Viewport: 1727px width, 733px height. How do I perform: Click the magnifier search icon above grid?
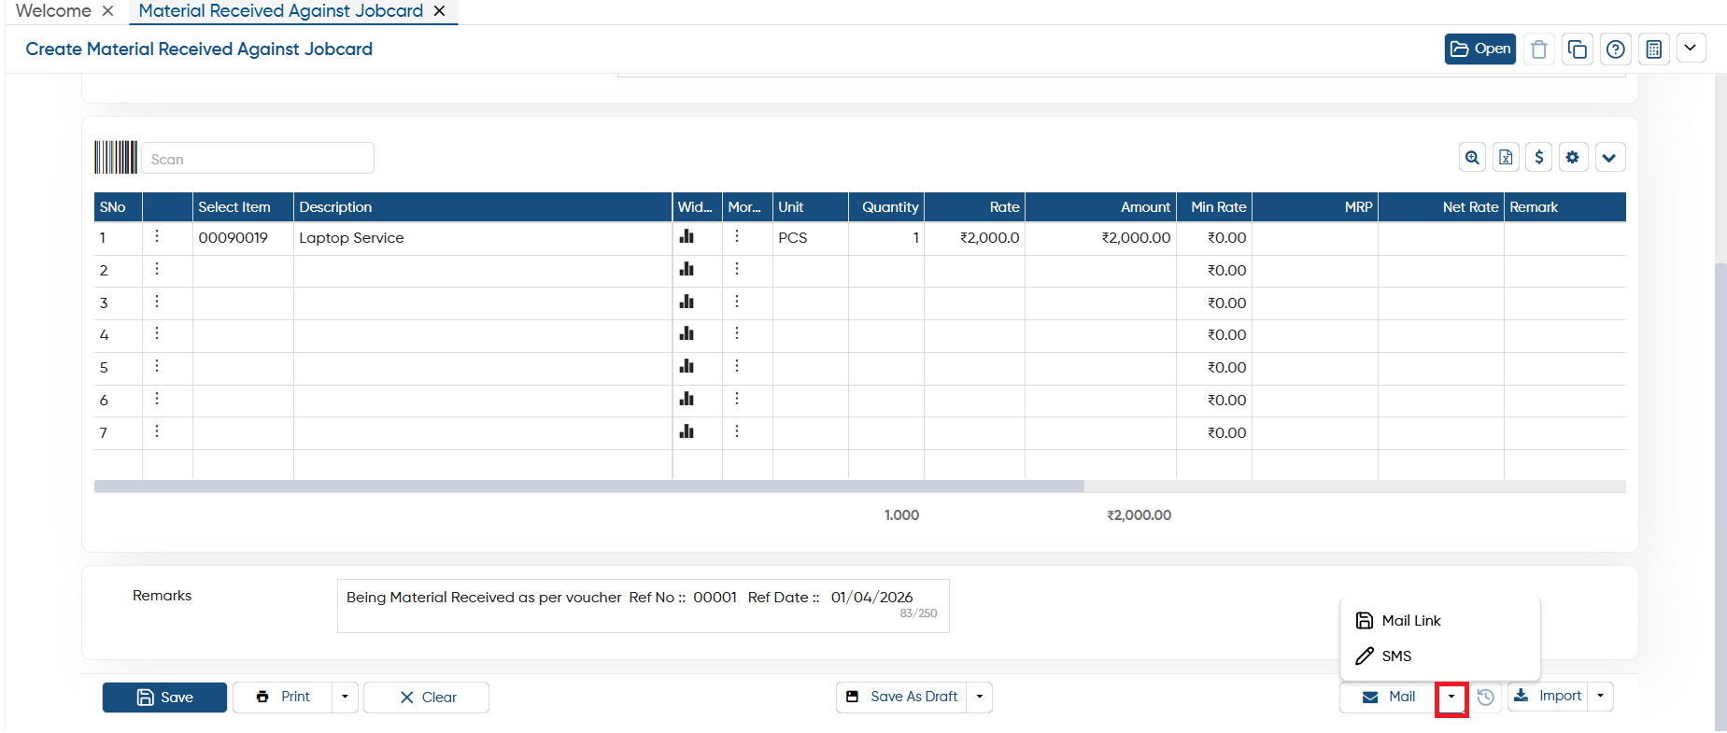tap(1472, 158)
